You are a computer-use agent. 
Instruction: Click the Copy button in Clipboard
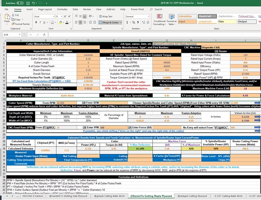pos(16,20)
